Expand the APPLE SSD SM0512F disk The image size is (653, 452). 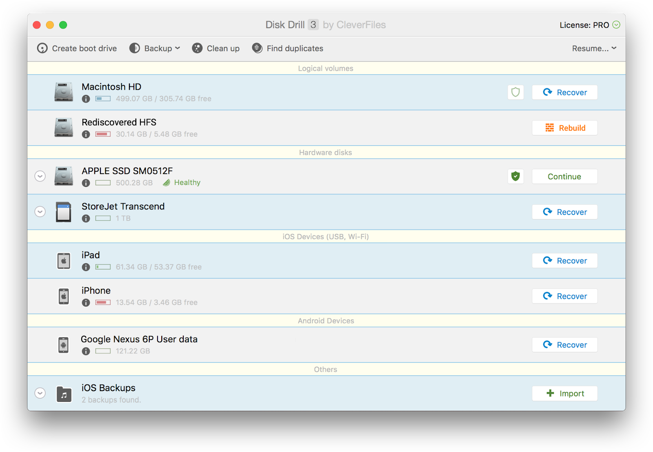[40, 177]
